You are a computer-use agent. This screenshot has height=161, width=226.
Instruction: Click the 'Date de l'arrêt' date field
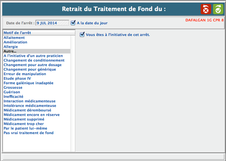click(52, 23)
